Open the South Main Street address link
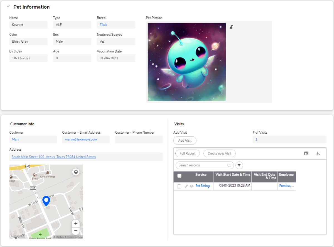This screenshot has width=334, height=247. (x=54, y=157)
